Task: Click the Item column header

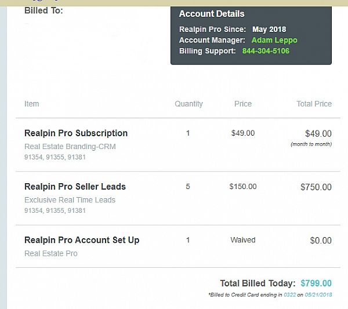Action: [32, 104]
